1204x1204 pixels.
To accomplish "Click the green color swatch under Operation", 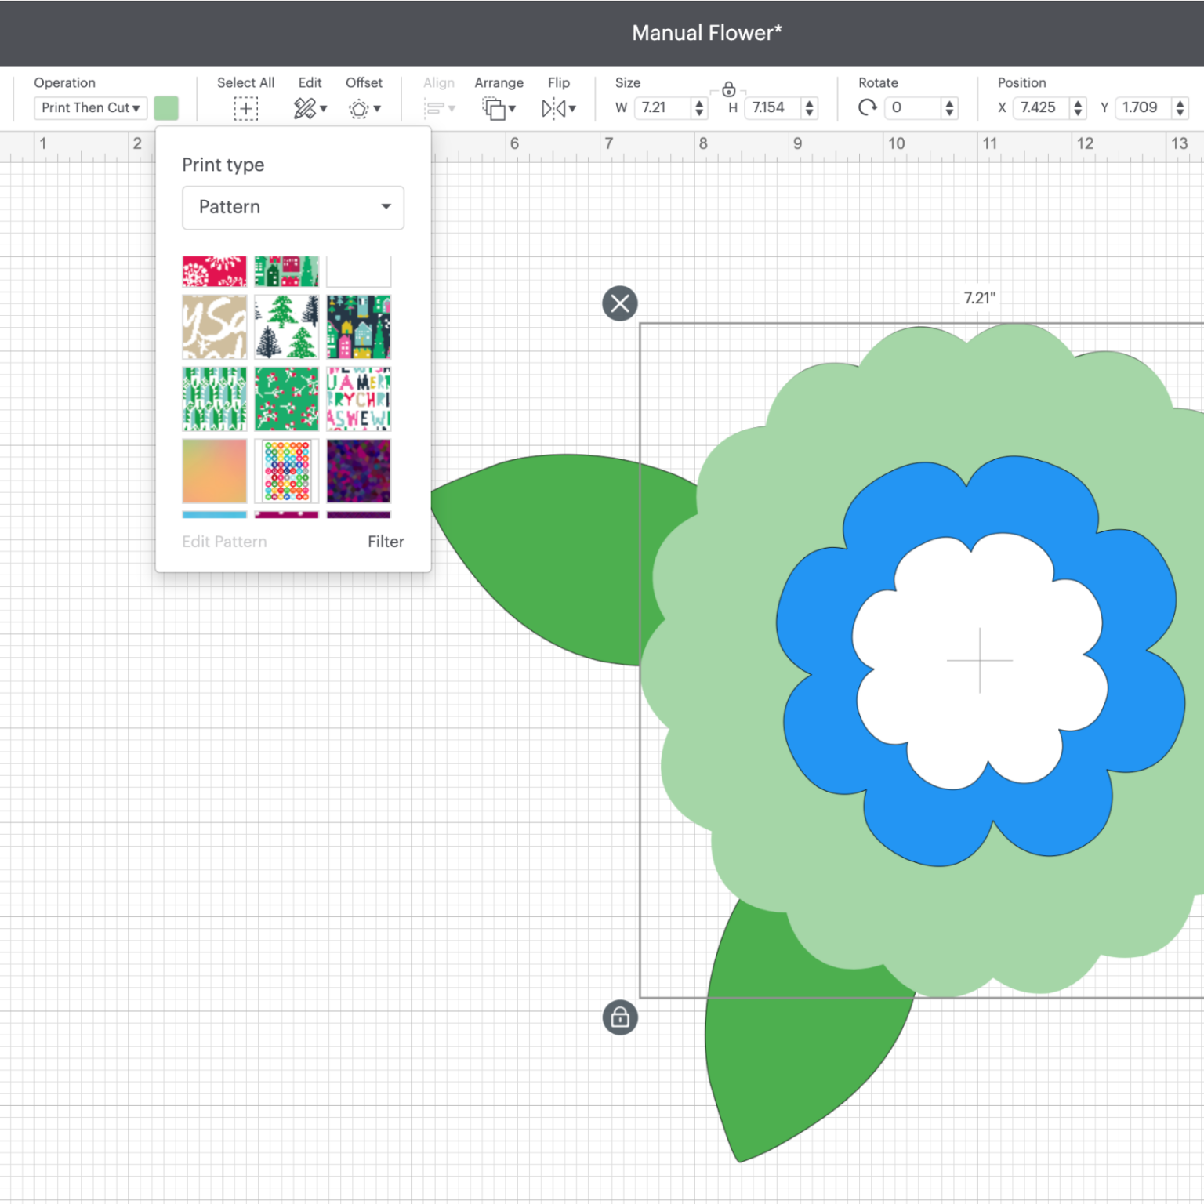I will click(x=166, y=108).
